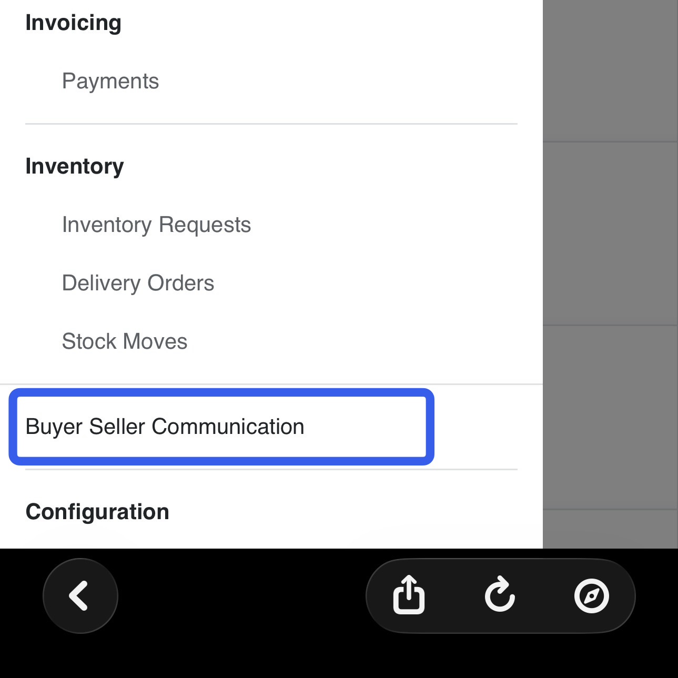Screen dimensions: 678x678
Task: Show Stock Moves records
Action: [125, 341]
